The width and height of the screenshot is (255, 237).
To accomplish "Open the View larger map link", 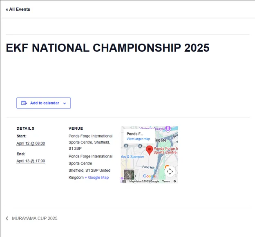I will click(138, 139).
